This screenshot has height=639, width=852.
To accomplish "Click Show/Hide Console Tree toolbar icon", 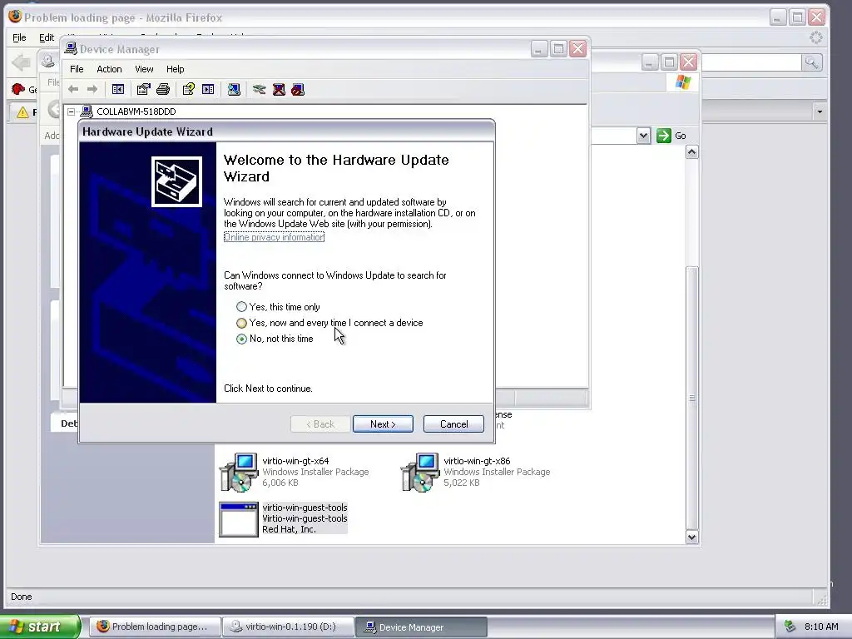I will pyautogui.click(x=118, y=90).
